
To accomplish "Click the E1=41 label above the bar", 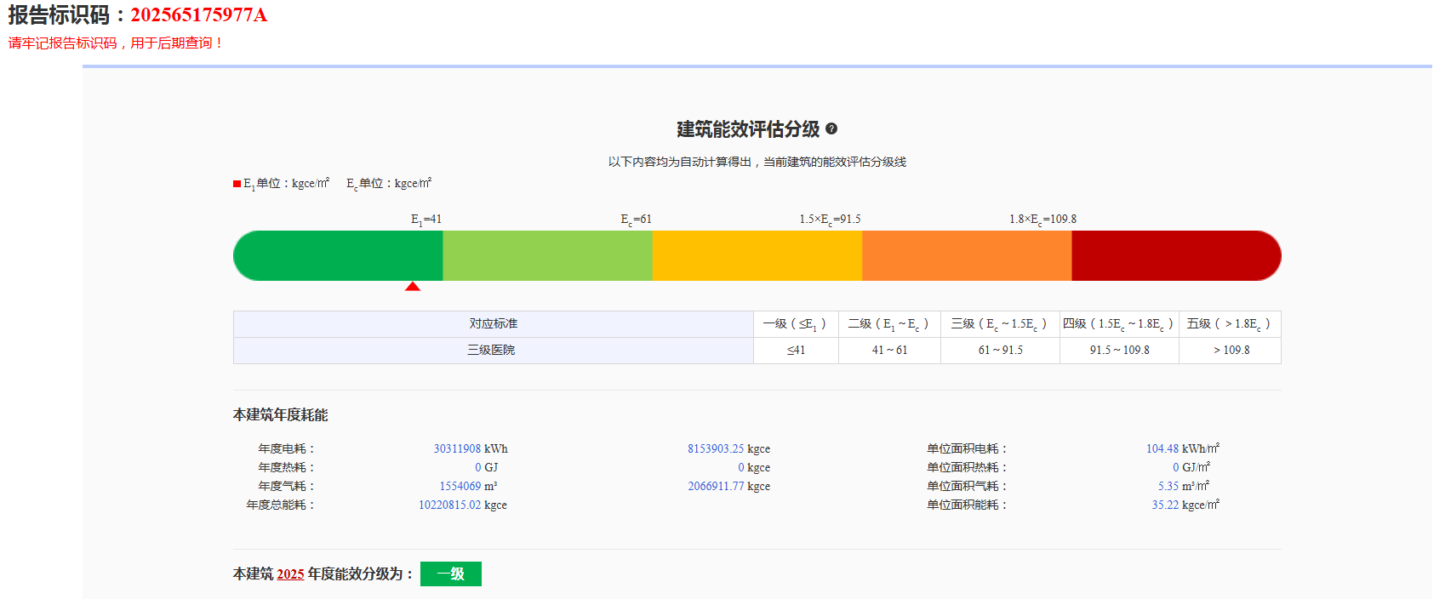I will tap(426, 220).
